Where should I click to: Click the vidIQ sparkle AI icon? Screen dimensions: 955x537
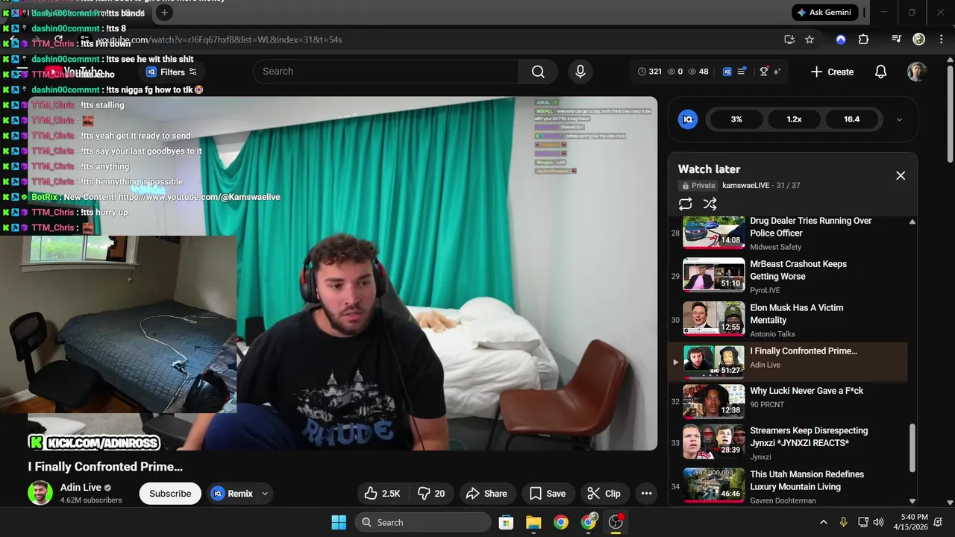(x=777, y=72)
